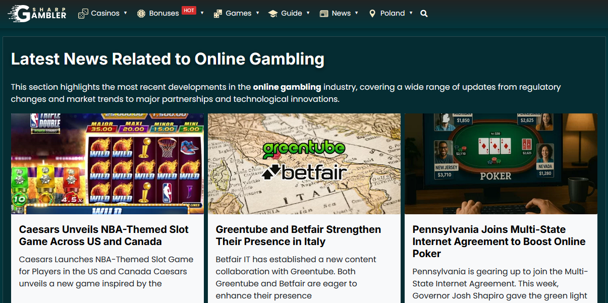
Task: Open Greentube and Betfair Italy article headline
Action: (298, 235)
